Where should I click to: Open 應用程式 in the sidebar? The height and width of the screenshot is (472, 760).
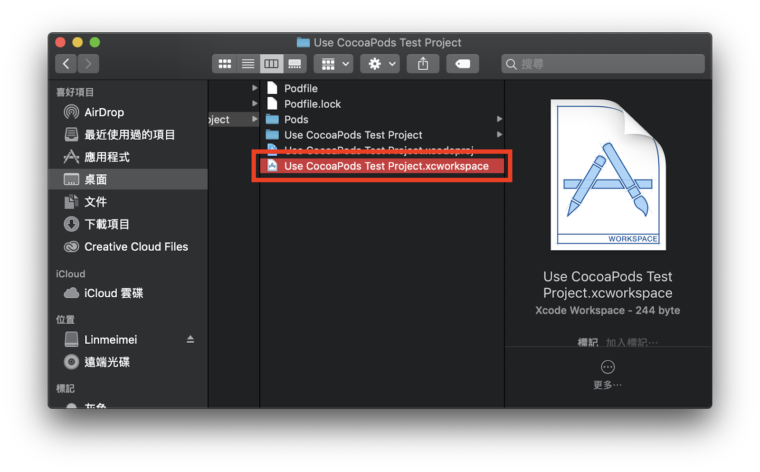(127, 157)
